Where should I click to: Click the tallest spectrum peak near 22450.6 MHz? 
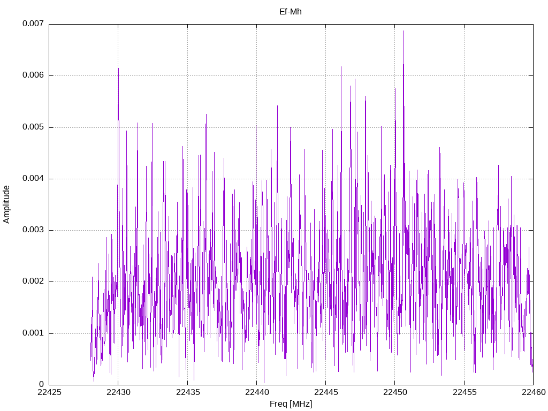pyautogui.click(x=404, y=32)
